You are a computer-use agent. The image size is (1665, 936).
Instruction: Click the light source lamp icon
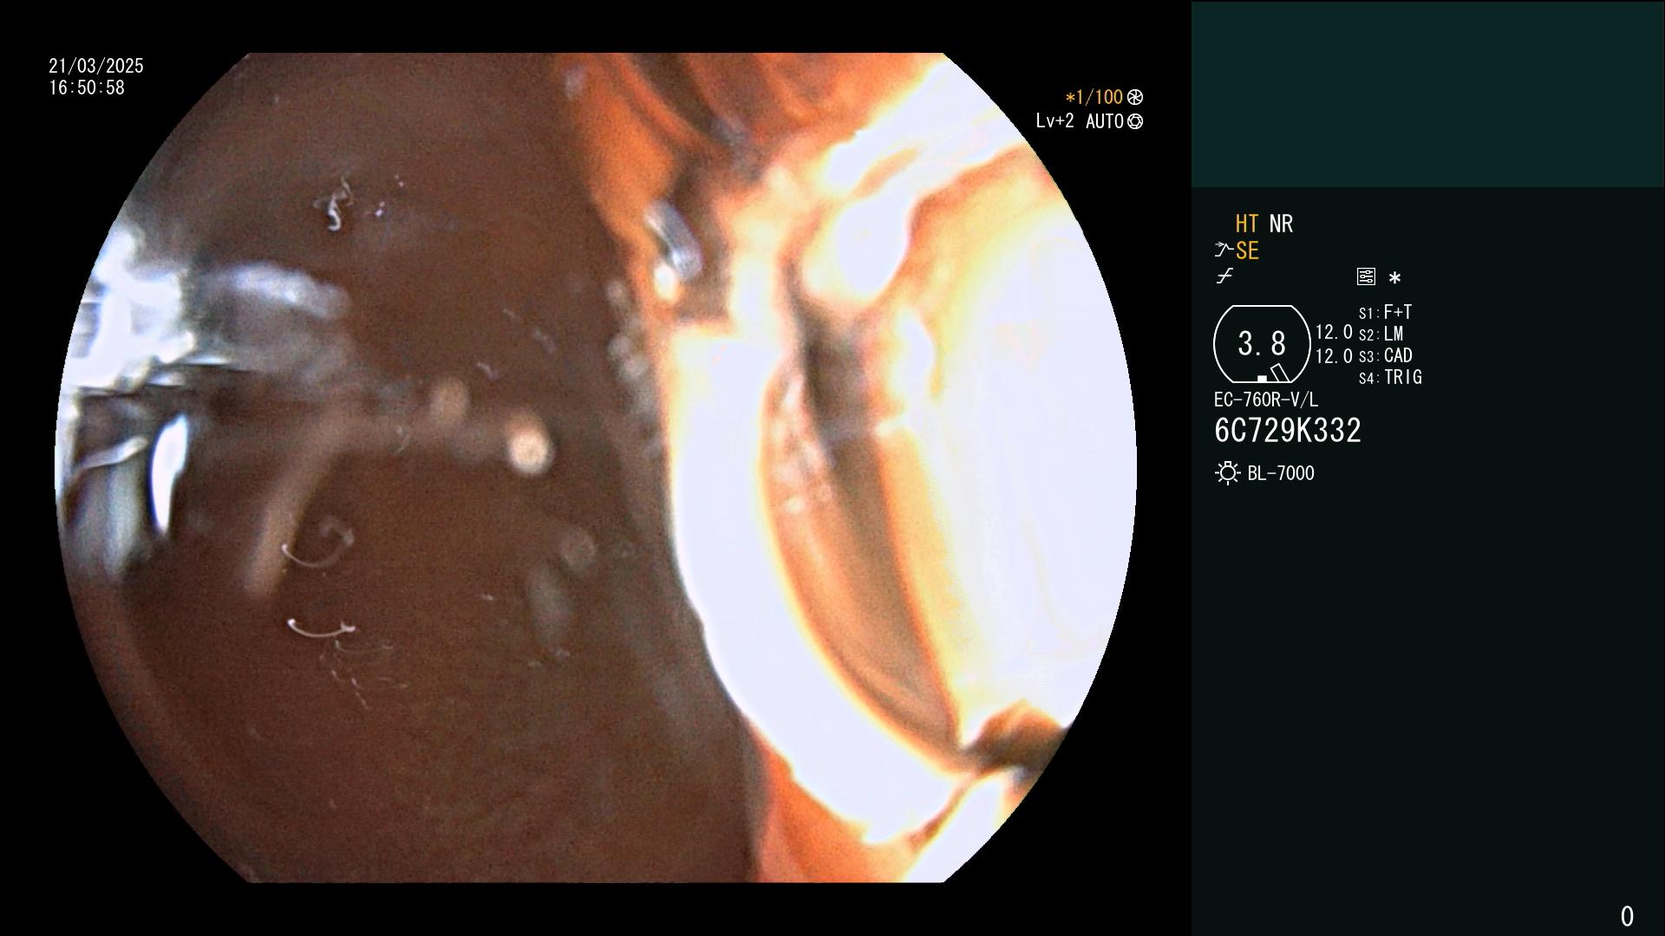click(1228, 473)
